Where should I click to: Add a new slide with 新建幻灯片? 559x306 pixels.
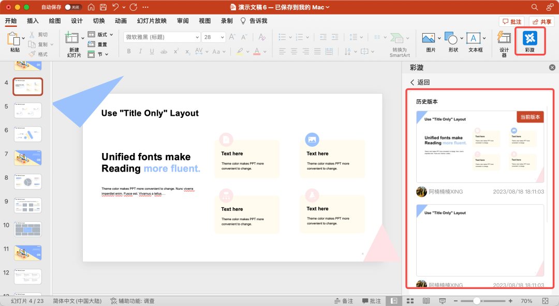click(x=74, y=44)
